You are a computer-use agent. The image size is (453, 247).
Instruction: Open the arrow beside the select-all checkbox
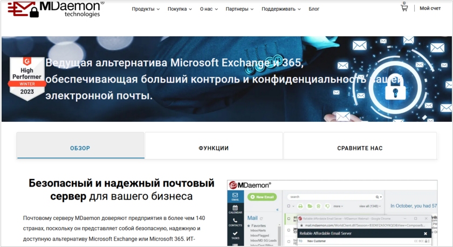293,206
